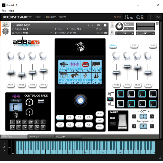Select the red keyboard slot icon
The width and height of the screenshot is (163, 163).
pyautogui.click(x=86, y=64)
